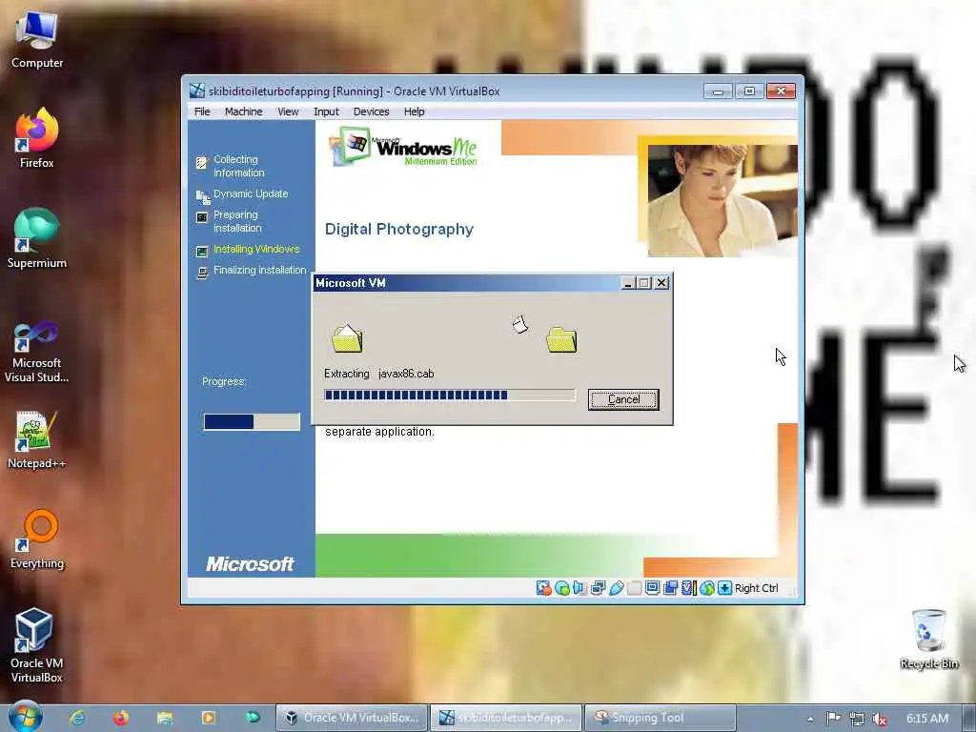Click network adapter indicator in VirtualBox status bar
The image size is (976, 732).
[599, 588]
